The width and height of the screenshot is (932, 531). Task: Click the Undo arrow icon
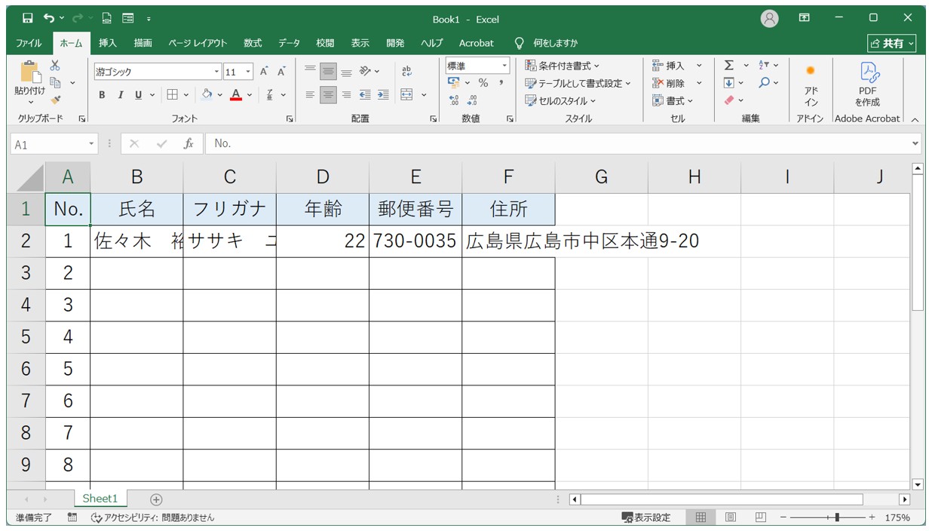click(48, 18)
